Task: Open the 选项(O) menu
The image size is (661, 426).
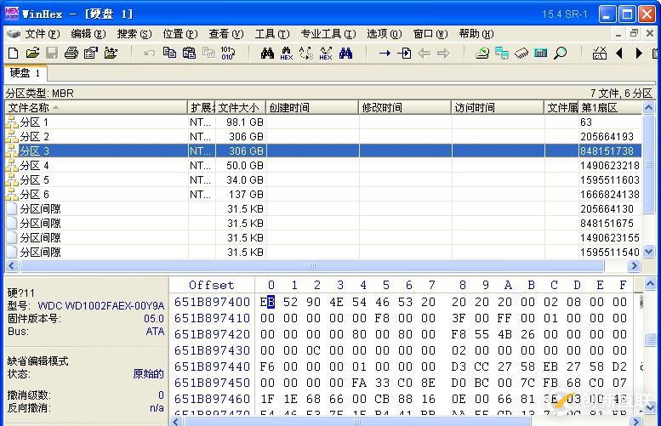Action: click(384, 34)
